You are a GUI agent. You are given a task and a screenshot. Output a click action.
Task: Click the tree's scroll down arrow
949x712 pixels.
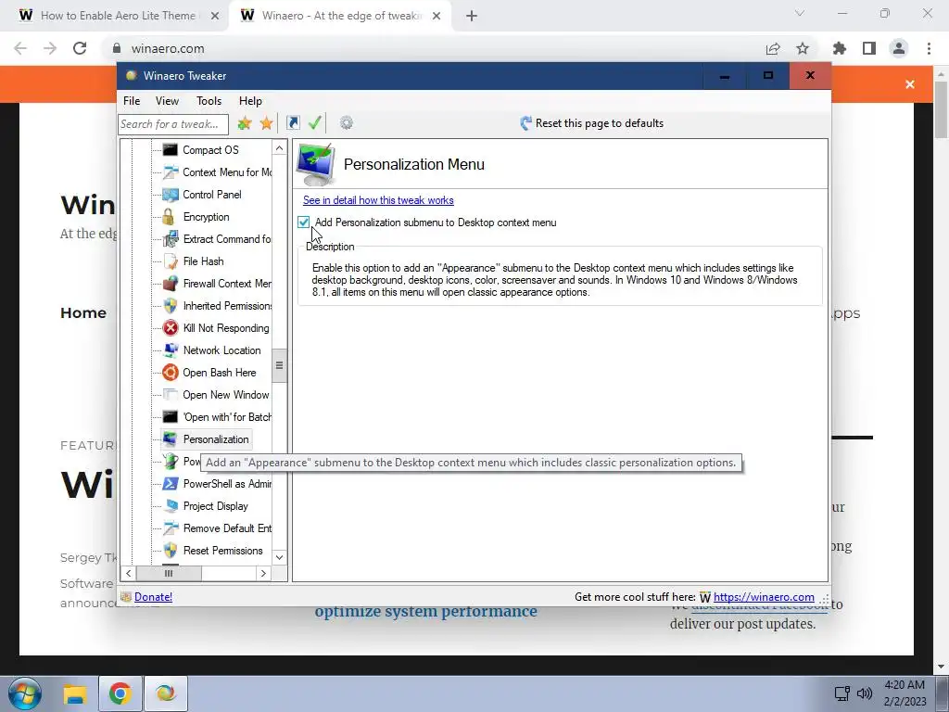click(279, 557)
